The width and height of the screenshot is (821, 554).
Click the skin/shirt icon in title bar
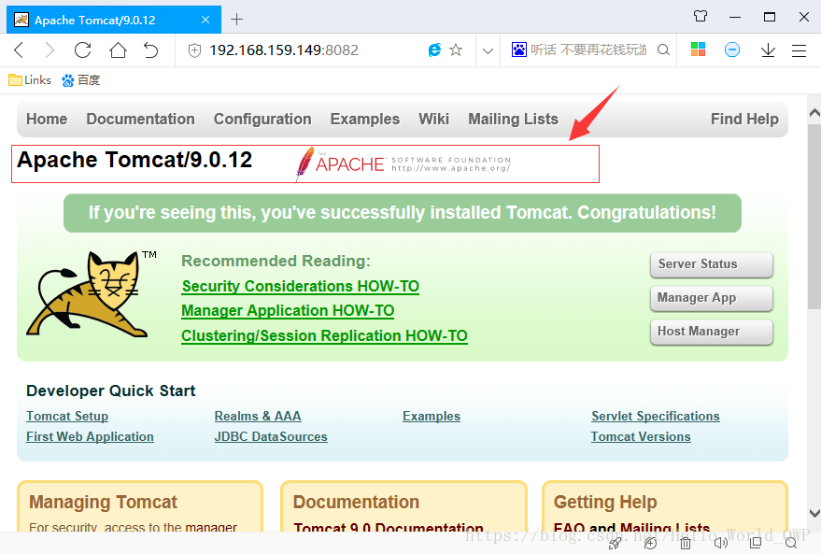click(701, 17)
